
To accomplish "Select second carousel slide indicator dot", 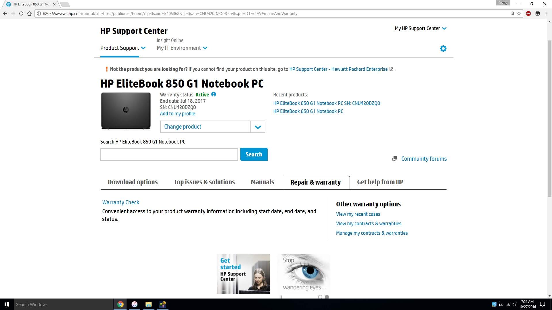I will pyautogui.click(x=327, y=297).
